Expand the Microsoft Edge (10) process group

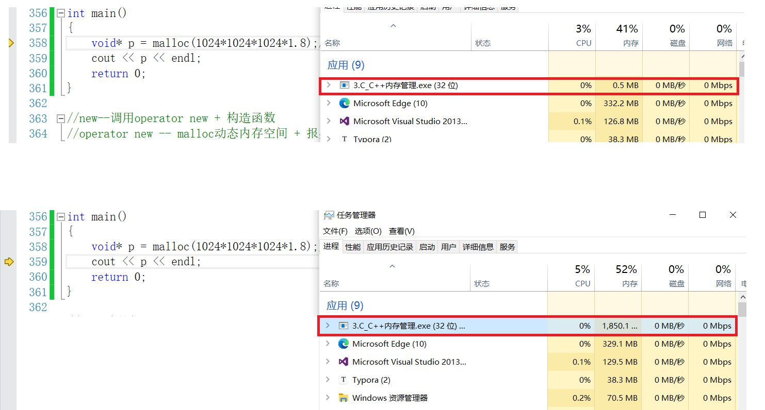[329, 344]
